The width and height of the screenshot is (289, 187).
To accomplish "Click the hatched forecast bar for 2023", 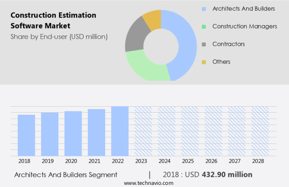I will click(x=143, y=130).
